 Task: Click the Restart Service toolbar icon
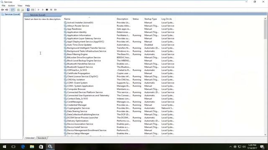(56, 10)
